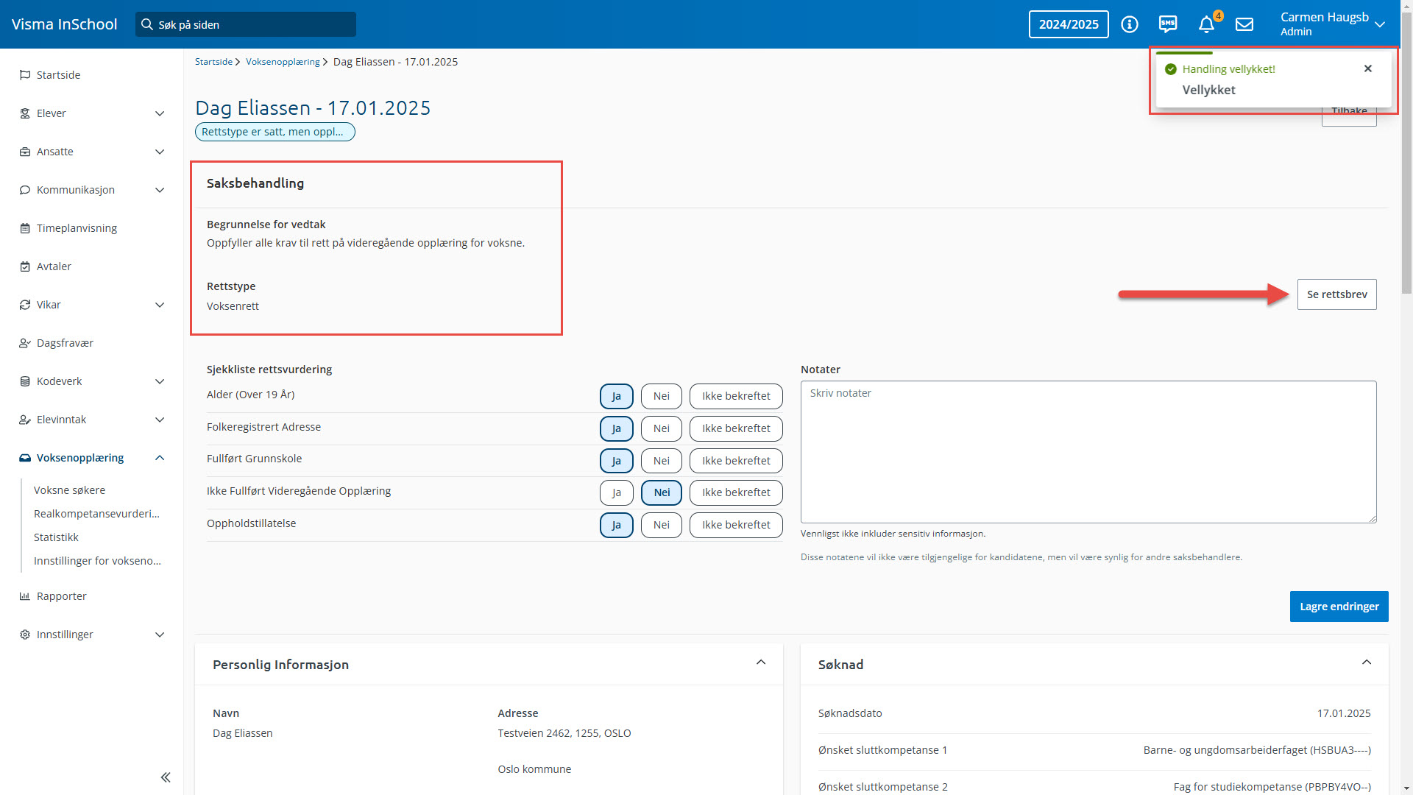Image resolution: width=1413 pixels, height=795 pixels.
Task: Click the Se rettsbrev button
Action: [1336, 294]
